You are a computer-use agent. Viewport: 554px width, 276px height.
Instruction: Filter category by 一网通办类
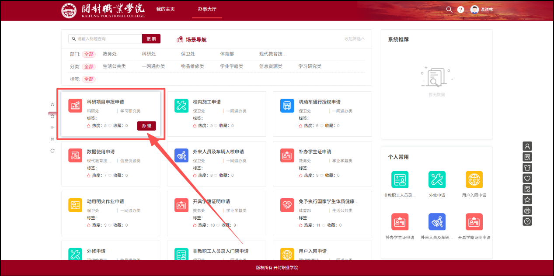pyautogui.click(x=153, y=66)
